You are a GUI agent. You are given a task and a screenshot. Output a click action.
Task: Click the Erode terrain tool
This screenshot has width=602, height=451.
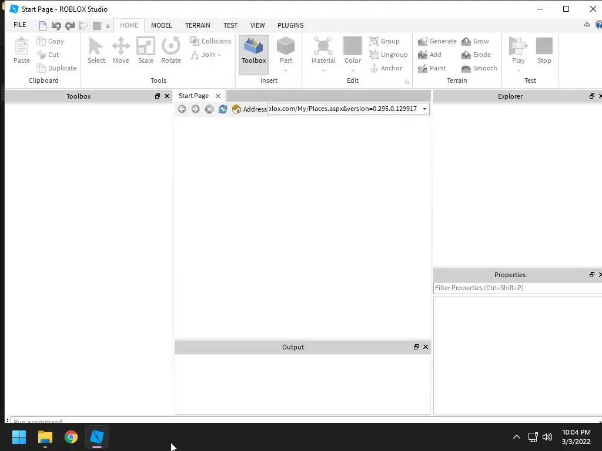(x=476, y=55)
